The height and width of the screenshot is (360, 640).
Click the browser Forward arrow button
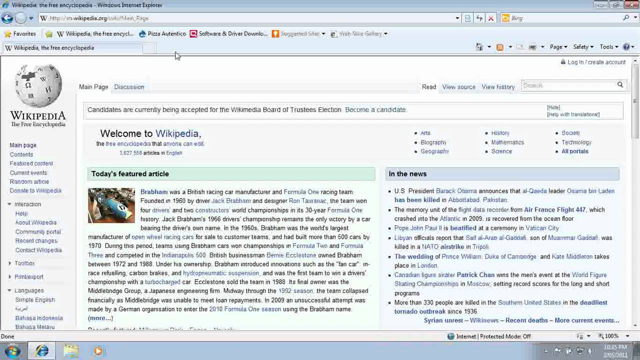coord(20,18)
